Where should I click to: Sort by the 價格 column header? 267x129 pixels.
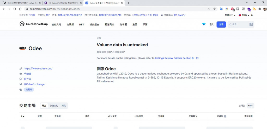pos(87,116)
